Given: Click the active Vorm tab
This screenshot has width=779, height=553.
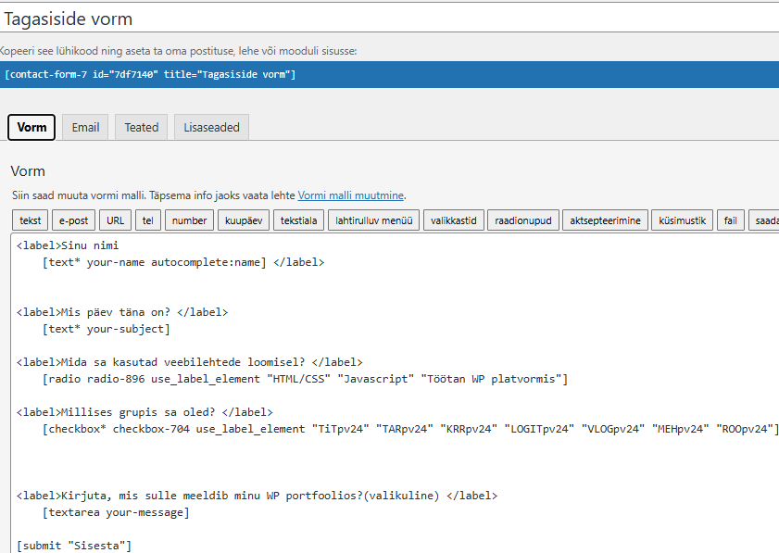Looking at the screenshot, I should [x=31, y=128].
